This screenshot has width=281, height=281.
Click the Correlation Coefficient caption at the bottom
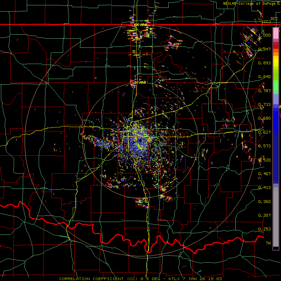(x=140, y=279)
